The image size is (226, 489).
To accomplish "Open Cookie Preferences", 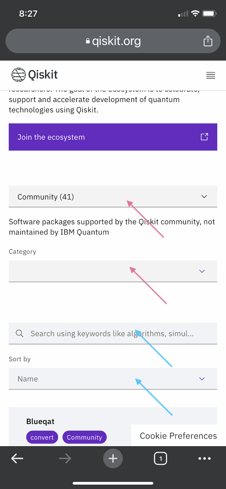I will coord(178,435).
